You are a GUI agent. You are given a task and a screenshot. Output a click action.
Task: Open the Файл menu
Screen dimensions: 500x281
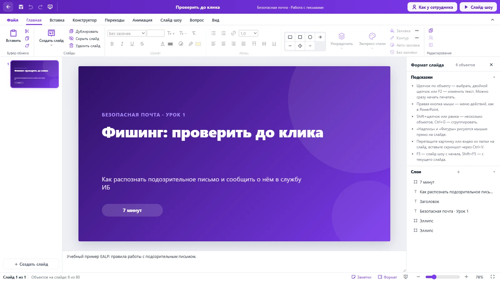[x=12, y=20]
